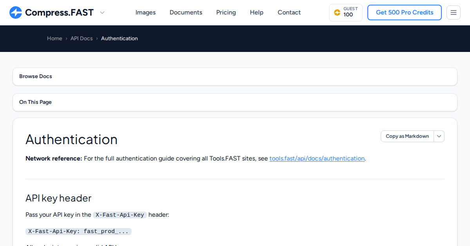Click Copy as Markdown button
470x246 pixels.
coord(407,136)
